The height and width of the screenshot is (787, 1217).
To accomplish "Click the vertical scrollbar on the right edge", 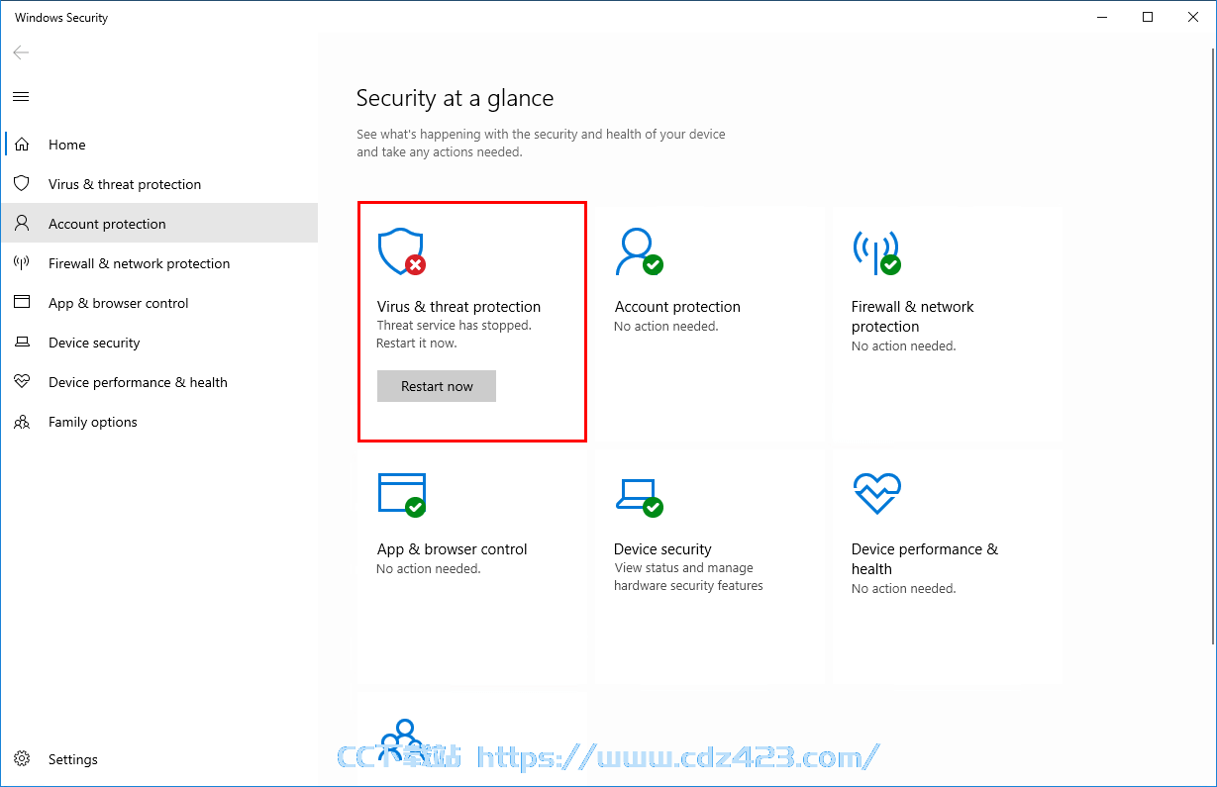I will [x=1211, y=396].
